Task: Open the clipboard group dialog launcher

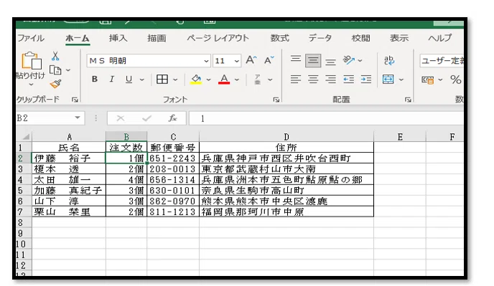Action: coord(75,100)
